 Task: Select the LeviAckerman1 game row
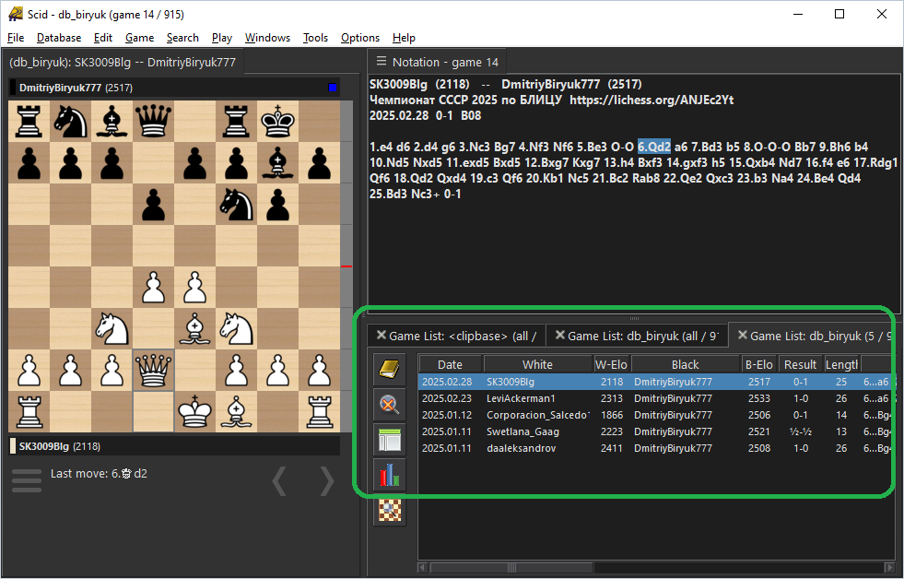pyautogui.click(x=655, y=398)
